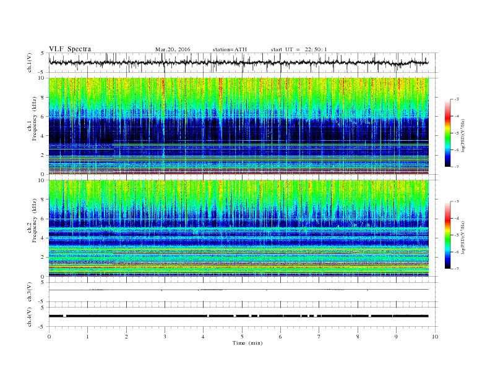Select the date label "Mar.20, 2016"
490x378 pixels.
pyautogui.click(x=173, y=49)
